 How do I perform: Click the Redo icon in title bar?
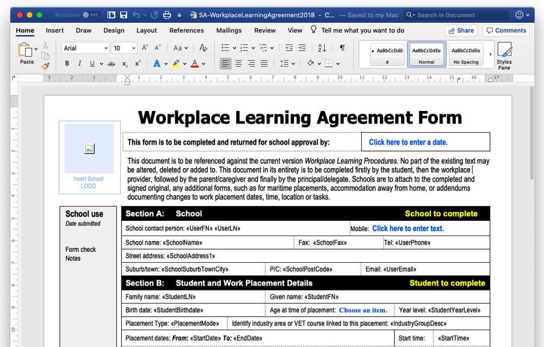pos(154,15)
